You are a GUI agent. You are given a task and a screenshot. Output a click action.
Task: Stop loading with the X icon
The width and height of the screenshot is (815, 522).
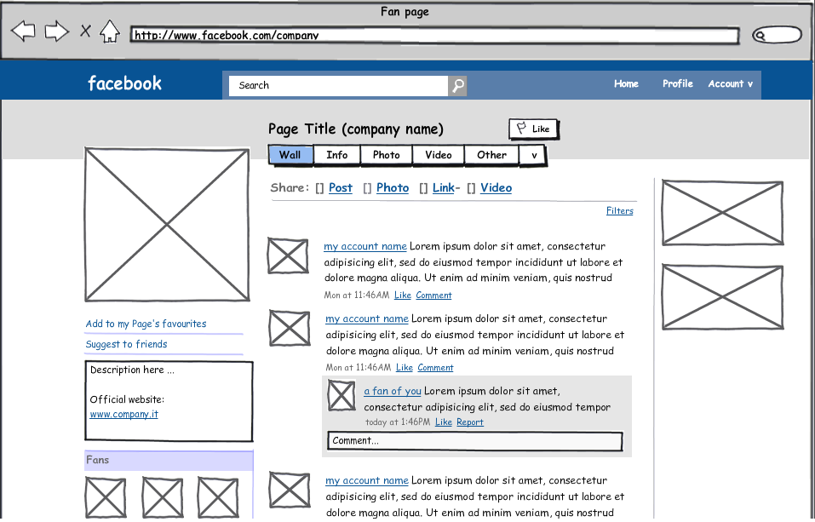[x=86, y=32]
